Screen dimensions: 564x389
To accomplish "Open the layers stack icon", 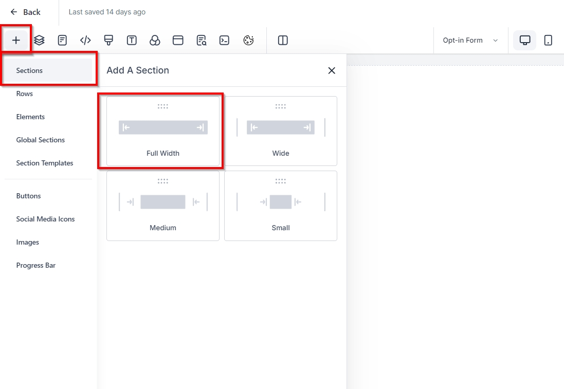I will 39,40.
